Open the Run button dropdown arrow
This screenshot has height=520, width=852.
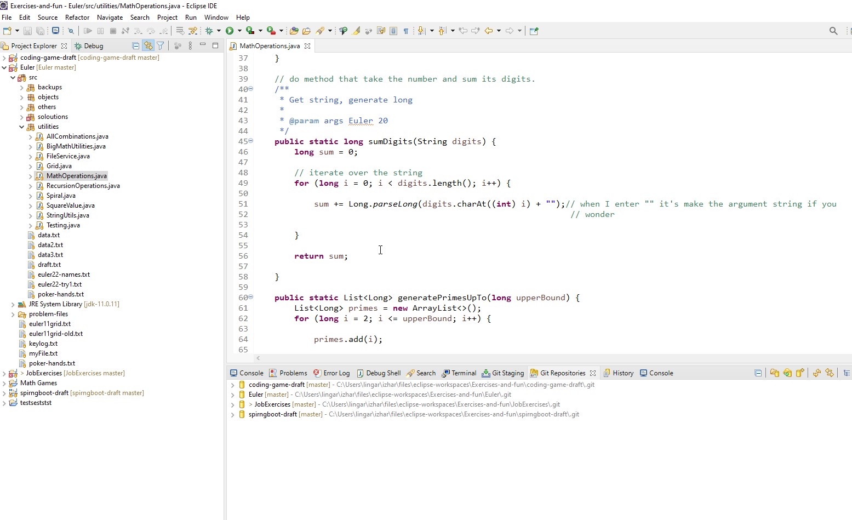pyautogui.click(x=239, y=31)
